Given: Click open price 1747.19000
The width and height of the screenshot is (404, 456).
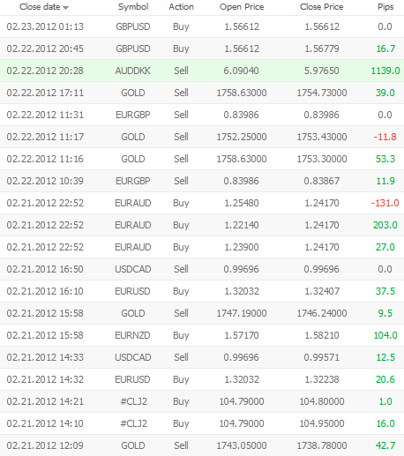Looking at the screenshot, I should [x=242, y=313].
